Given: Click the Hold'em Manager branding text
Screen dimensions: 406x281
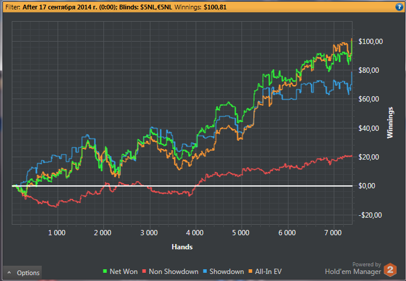Looking at the screenshot, I should [x=353, y=272].
